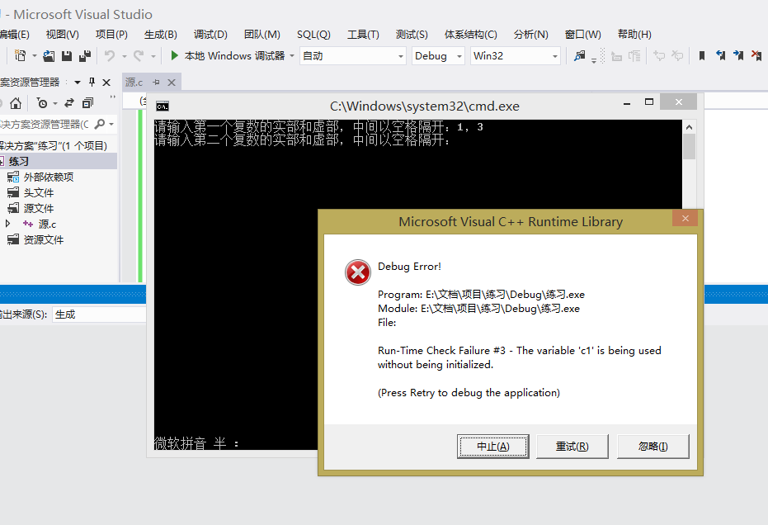Click 重试(R) in the Debug Error dialog
Image resolution: width=768 pixels, height=525 pixels.
[x=572, y=446]
